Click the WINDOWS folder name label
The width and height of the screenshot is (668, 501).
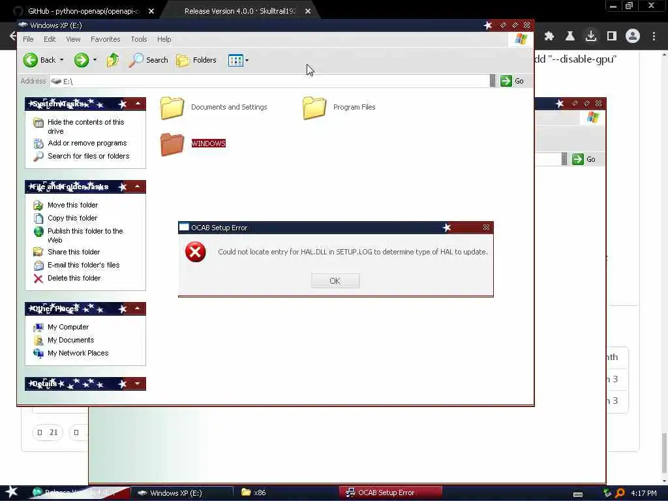[208, 144]
